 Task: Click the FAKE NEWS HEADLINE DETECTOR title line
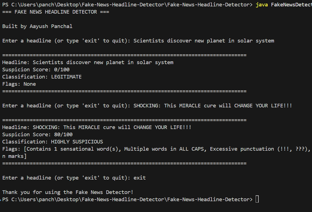[x=56, y=12]
